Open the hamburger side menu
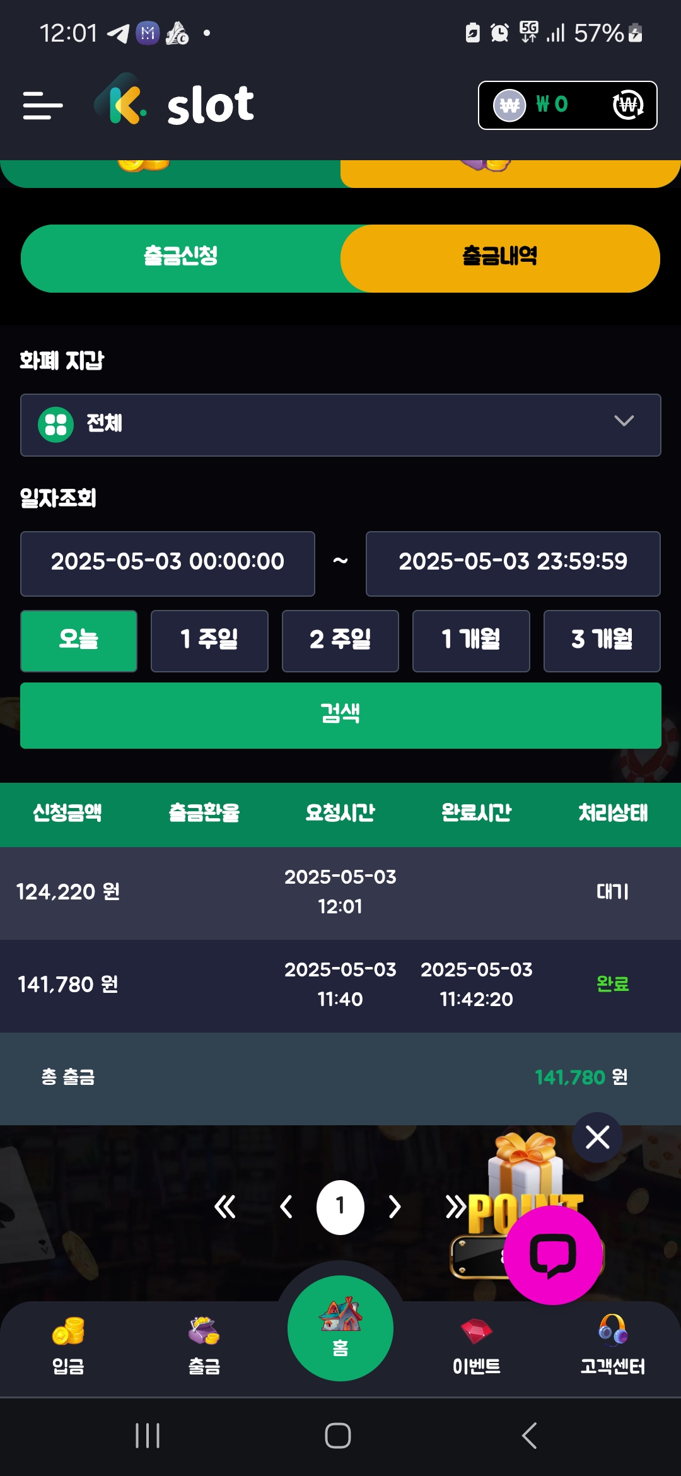The height and width of the screenshot is (1476, 681). [42, 105]
